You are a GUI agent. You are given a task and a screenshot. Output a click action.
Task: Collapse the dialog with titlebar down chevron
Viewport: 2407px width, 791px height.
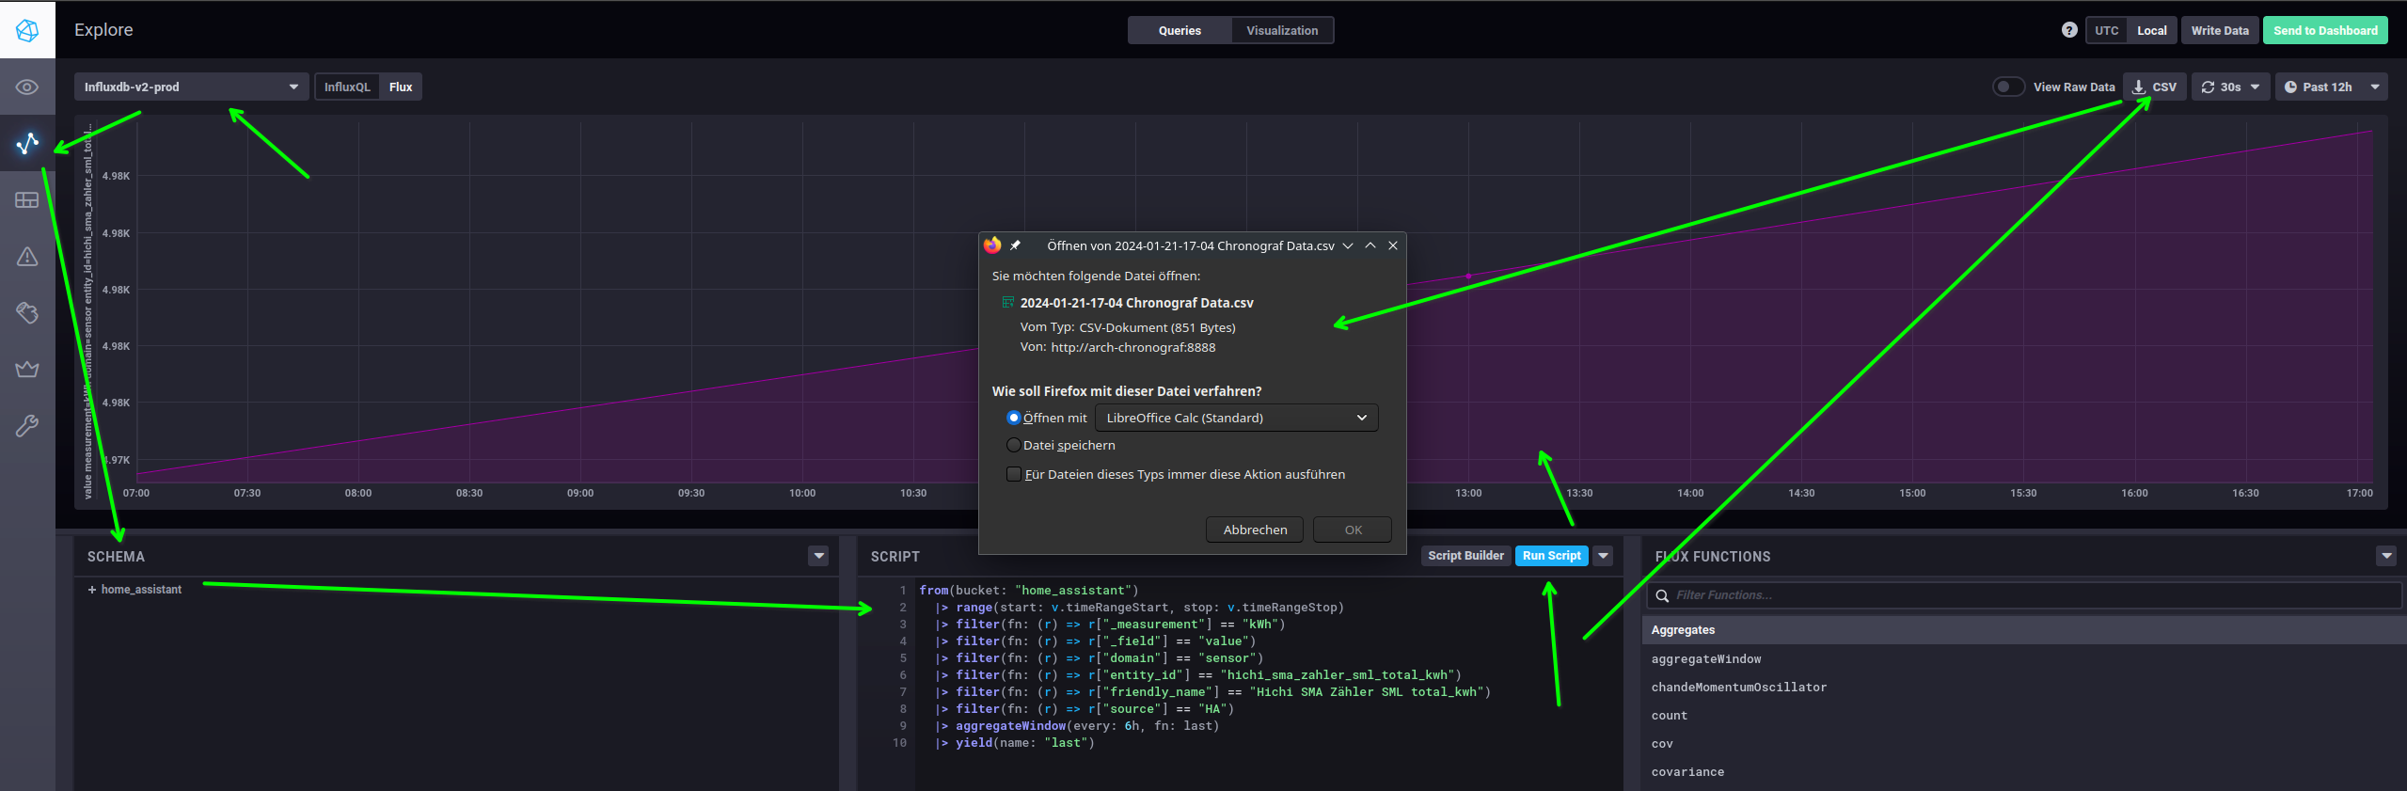point(1348,245)
